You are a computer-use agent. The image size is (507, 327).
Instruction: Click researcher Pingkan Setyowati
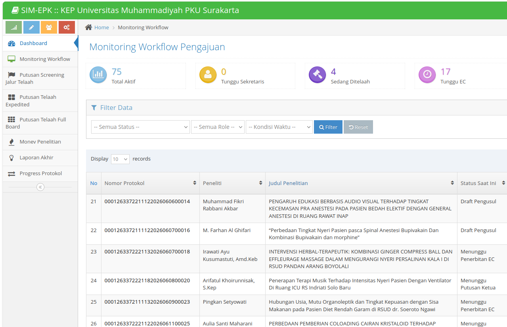click(225, 302)
